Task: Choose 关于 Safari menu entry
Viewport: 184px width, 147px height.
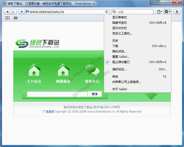Action: [138, 89]
